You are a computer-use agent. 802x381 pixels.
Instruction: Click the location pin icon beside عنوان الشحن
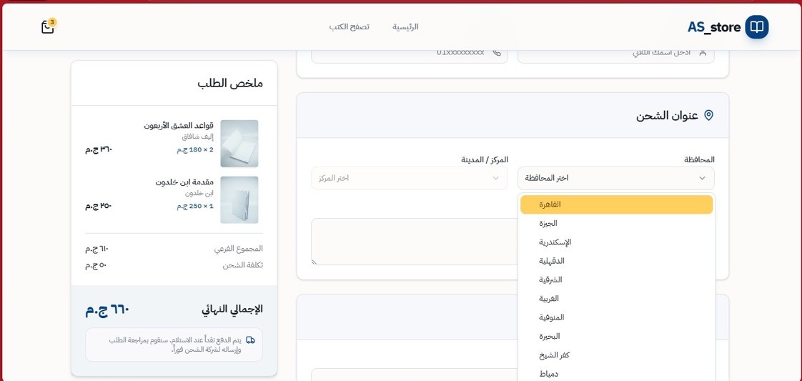click(708, 116)
